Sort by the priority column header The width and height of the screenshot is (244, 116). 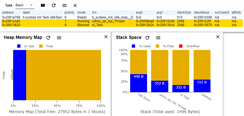[69, 12]
